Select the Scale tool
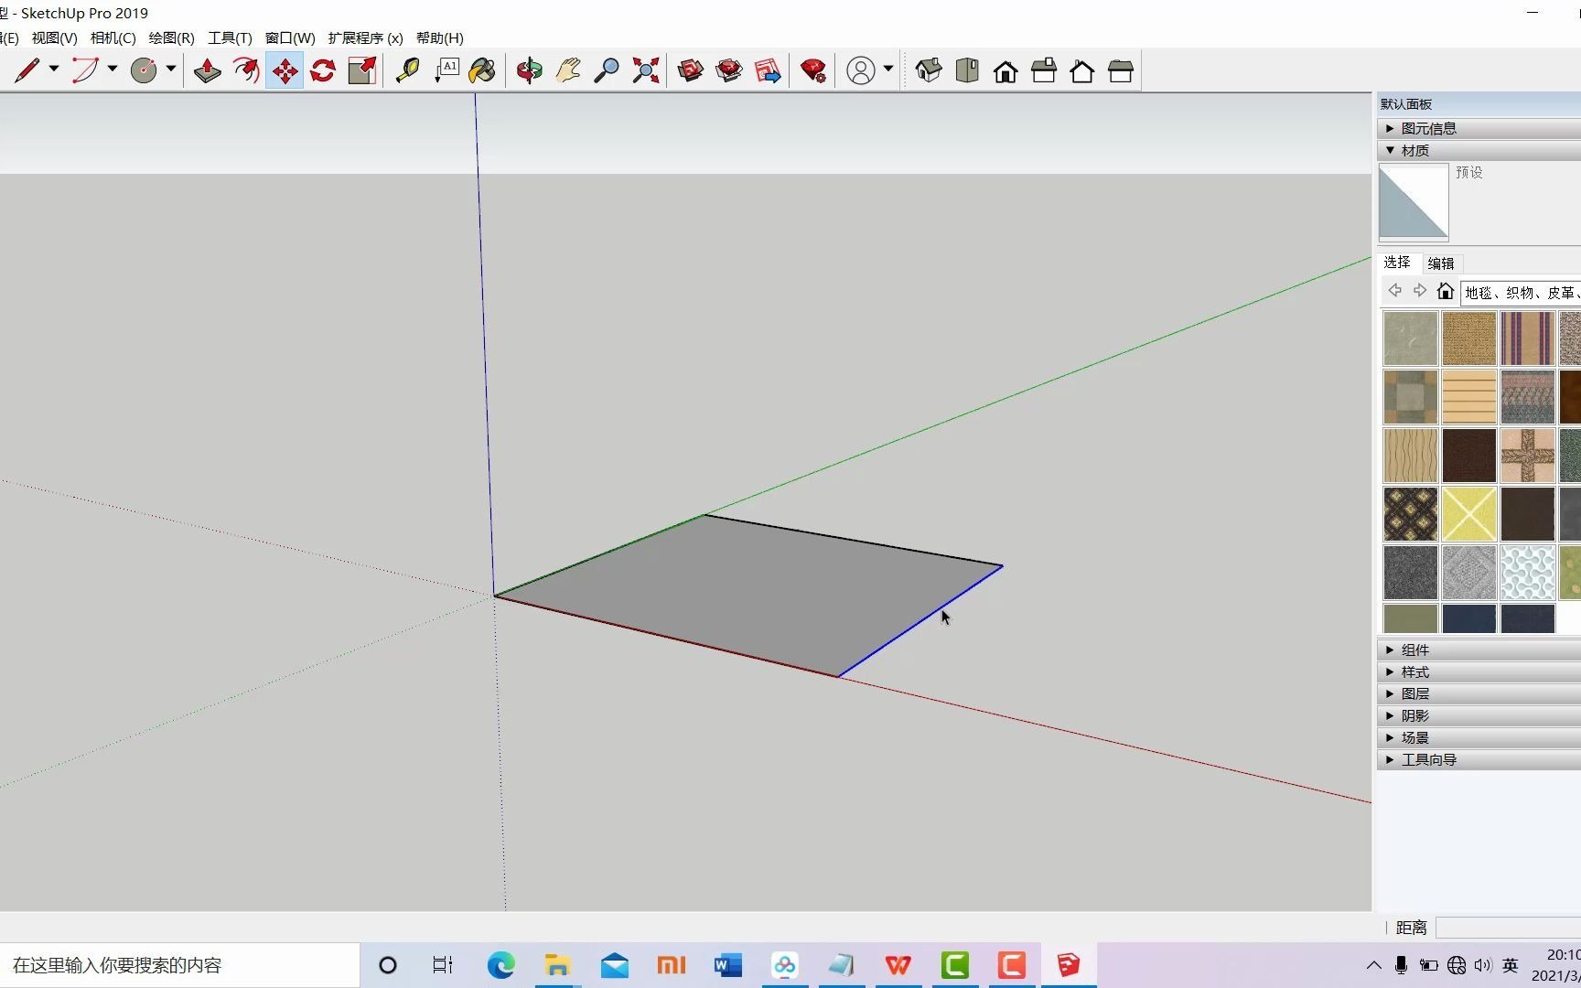Screen dimensions: 1581x988 (x=361, y=70)
